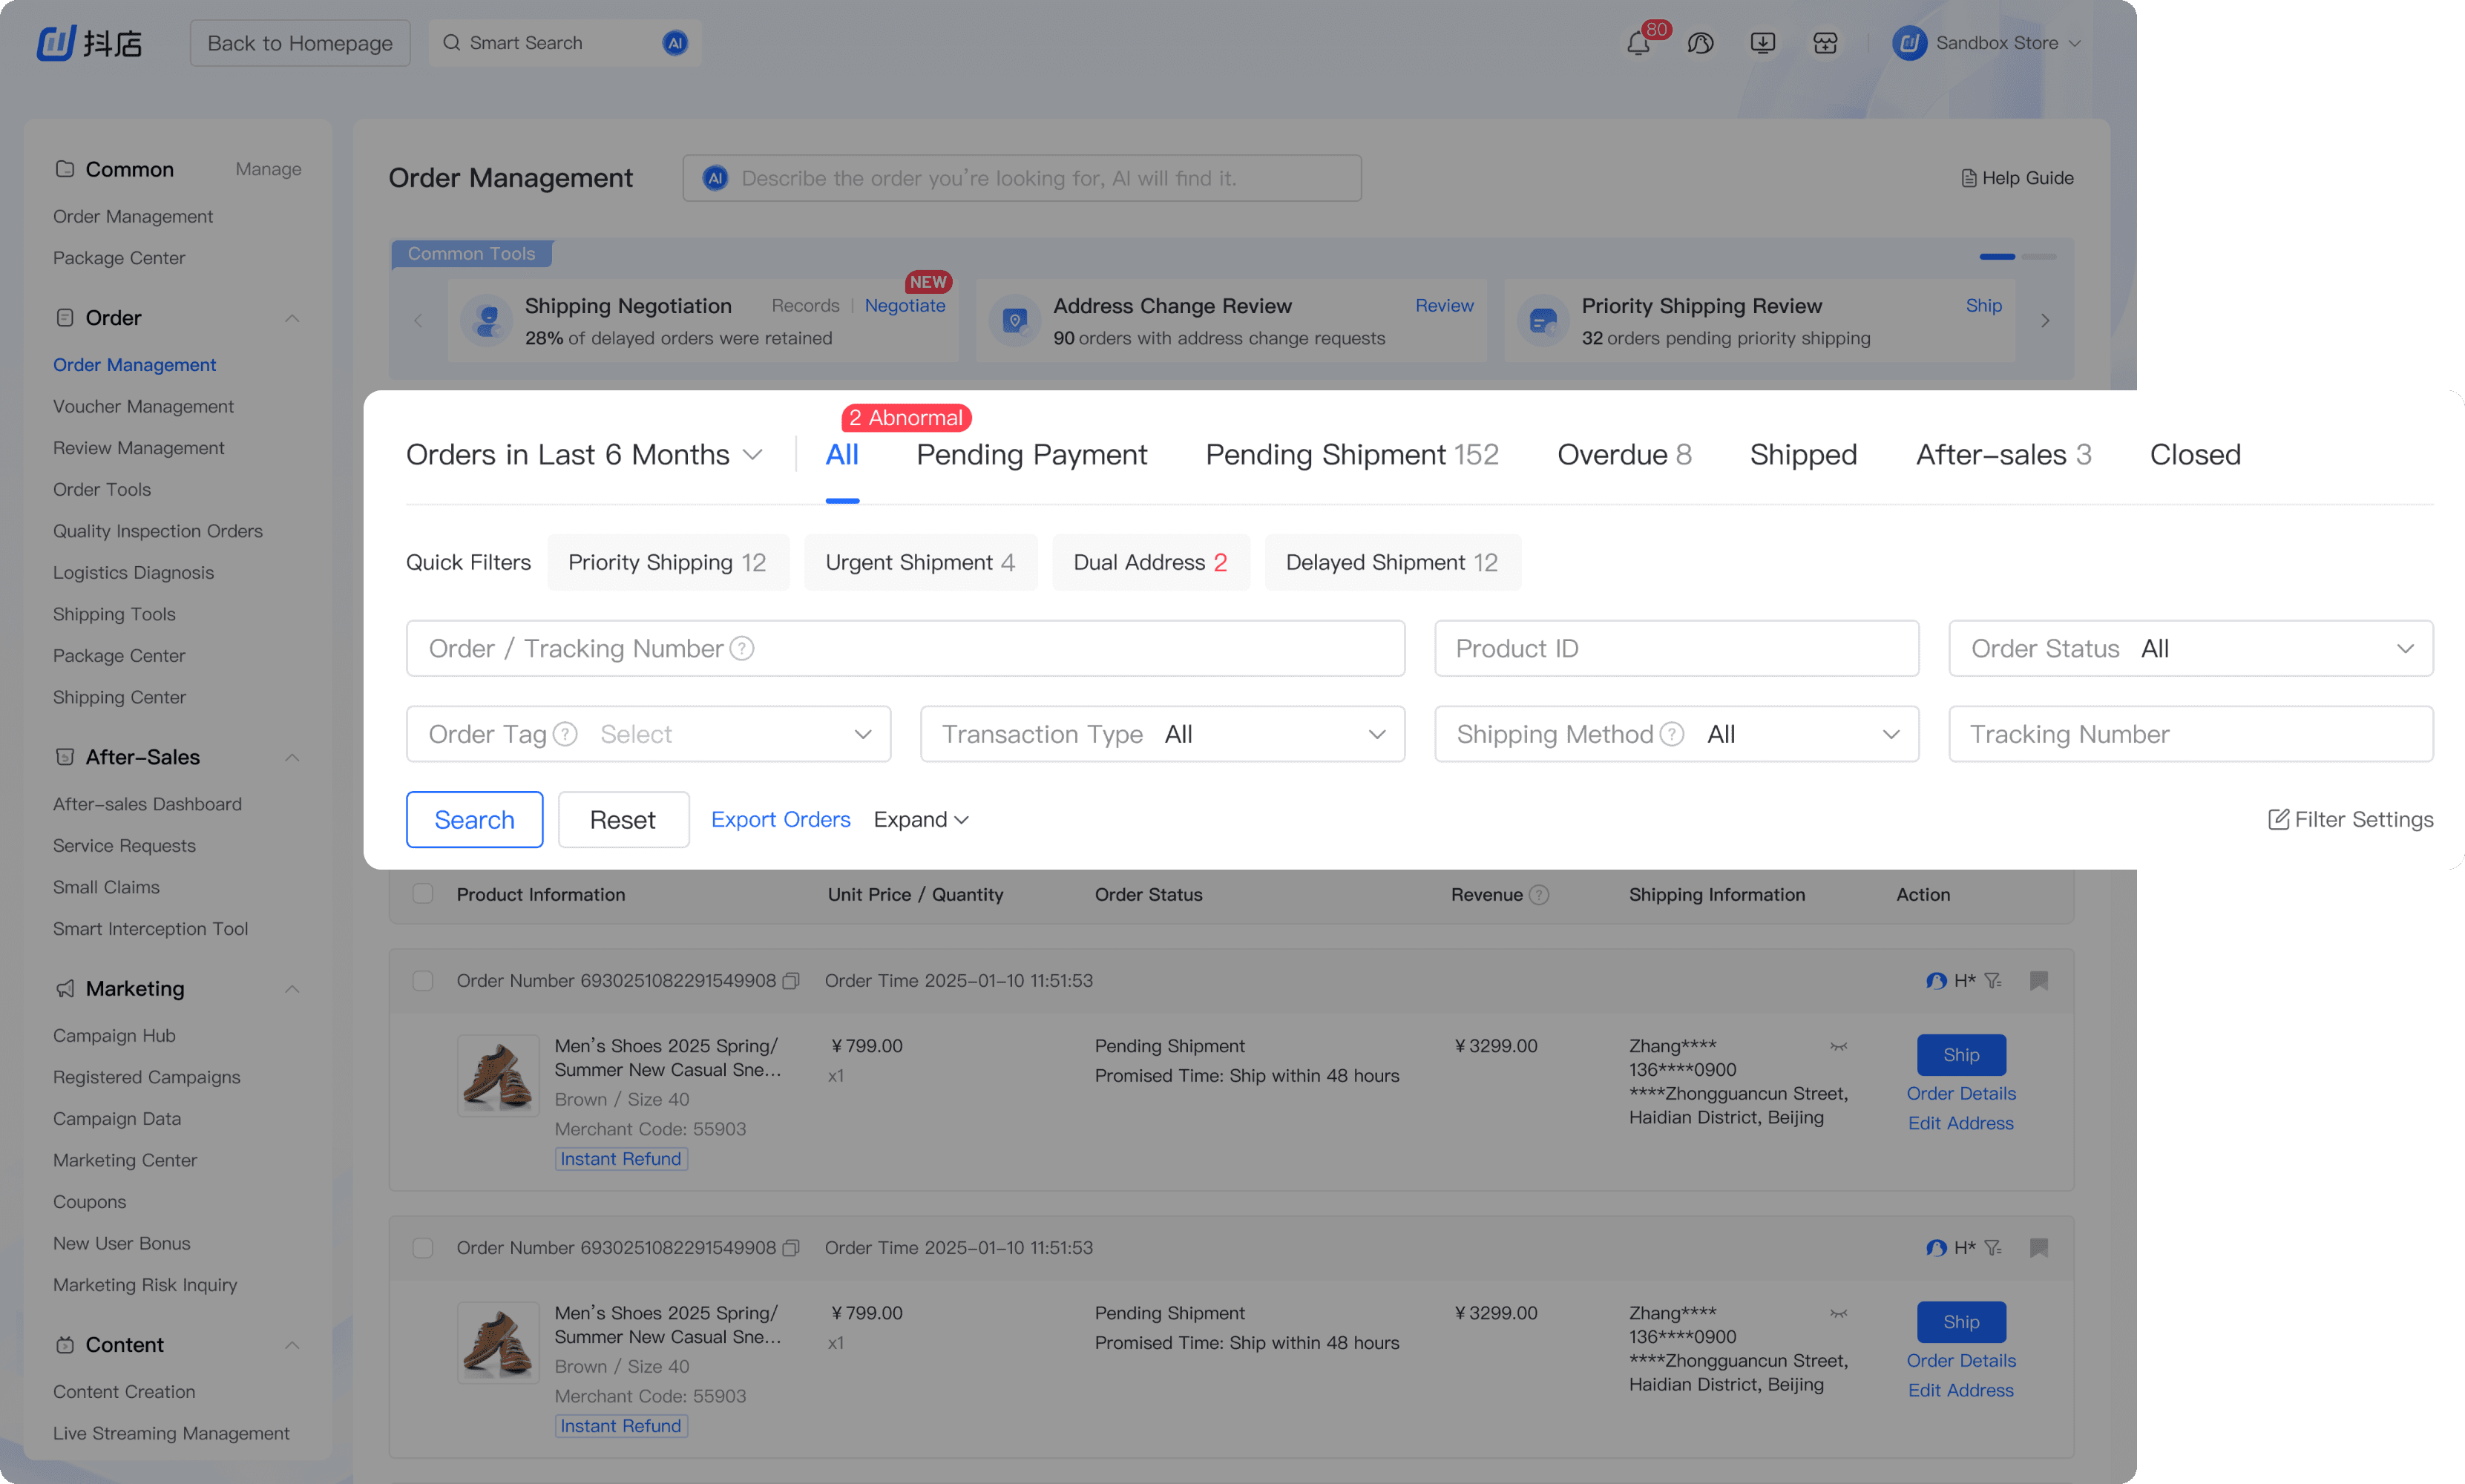Image resolution: width=2465 pixels, height=1484 pixels.
Task: Switch to the Overdue tab
Action: pyautogui.click(x=1623, y=455)
